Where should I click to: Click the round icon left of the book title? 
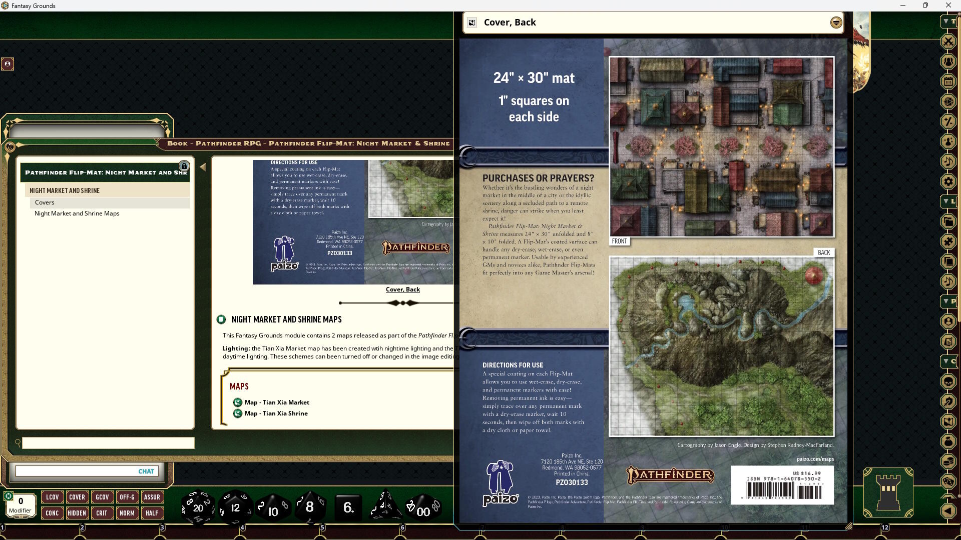pyautogui.click(x=10, y=146)
